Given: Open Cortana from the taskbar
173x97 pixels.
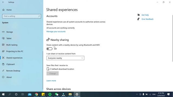Looking at the screenshot, I should click(16, 94).
